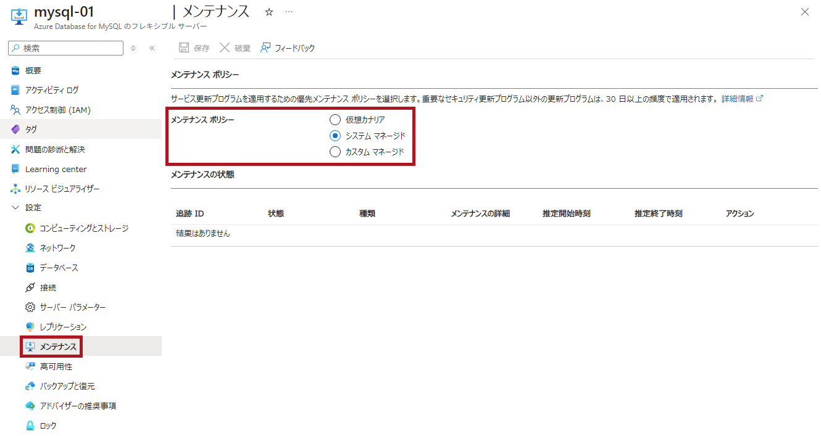The image size is (821, 436).
Task: Open the more options ellipsis menu
Action: (289, 12)
